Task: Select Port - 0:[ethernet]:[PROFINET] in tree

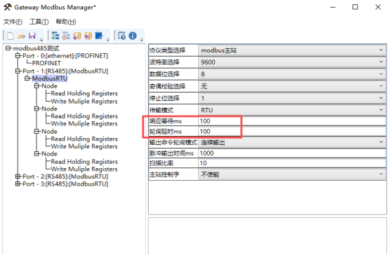Action: click(x=65, y=56)
